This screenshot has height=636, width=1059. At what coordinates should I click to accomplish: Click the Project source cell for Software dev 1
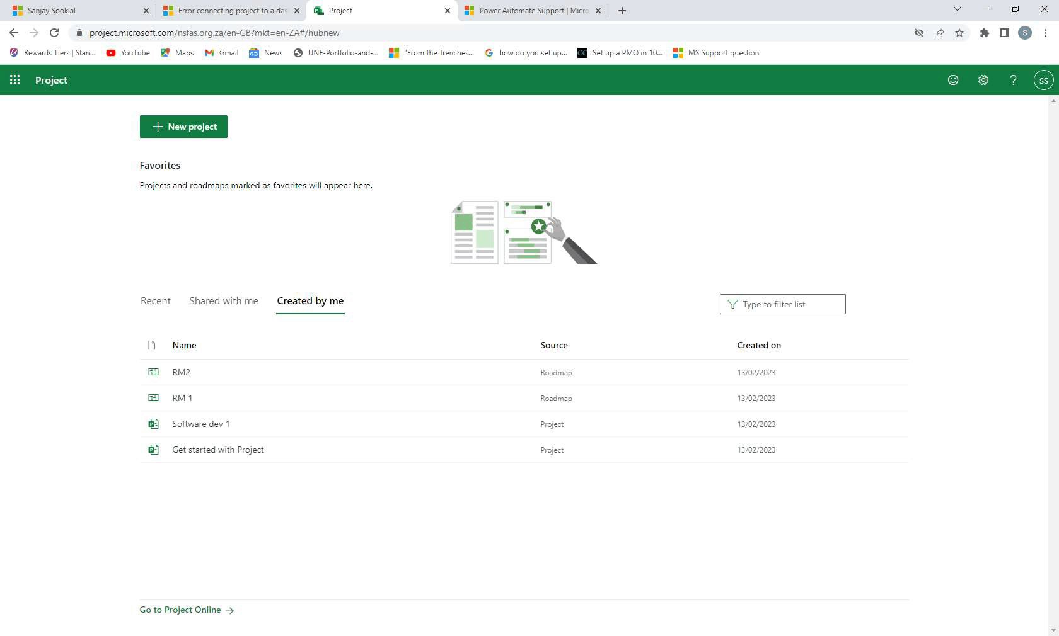[552, 424]
